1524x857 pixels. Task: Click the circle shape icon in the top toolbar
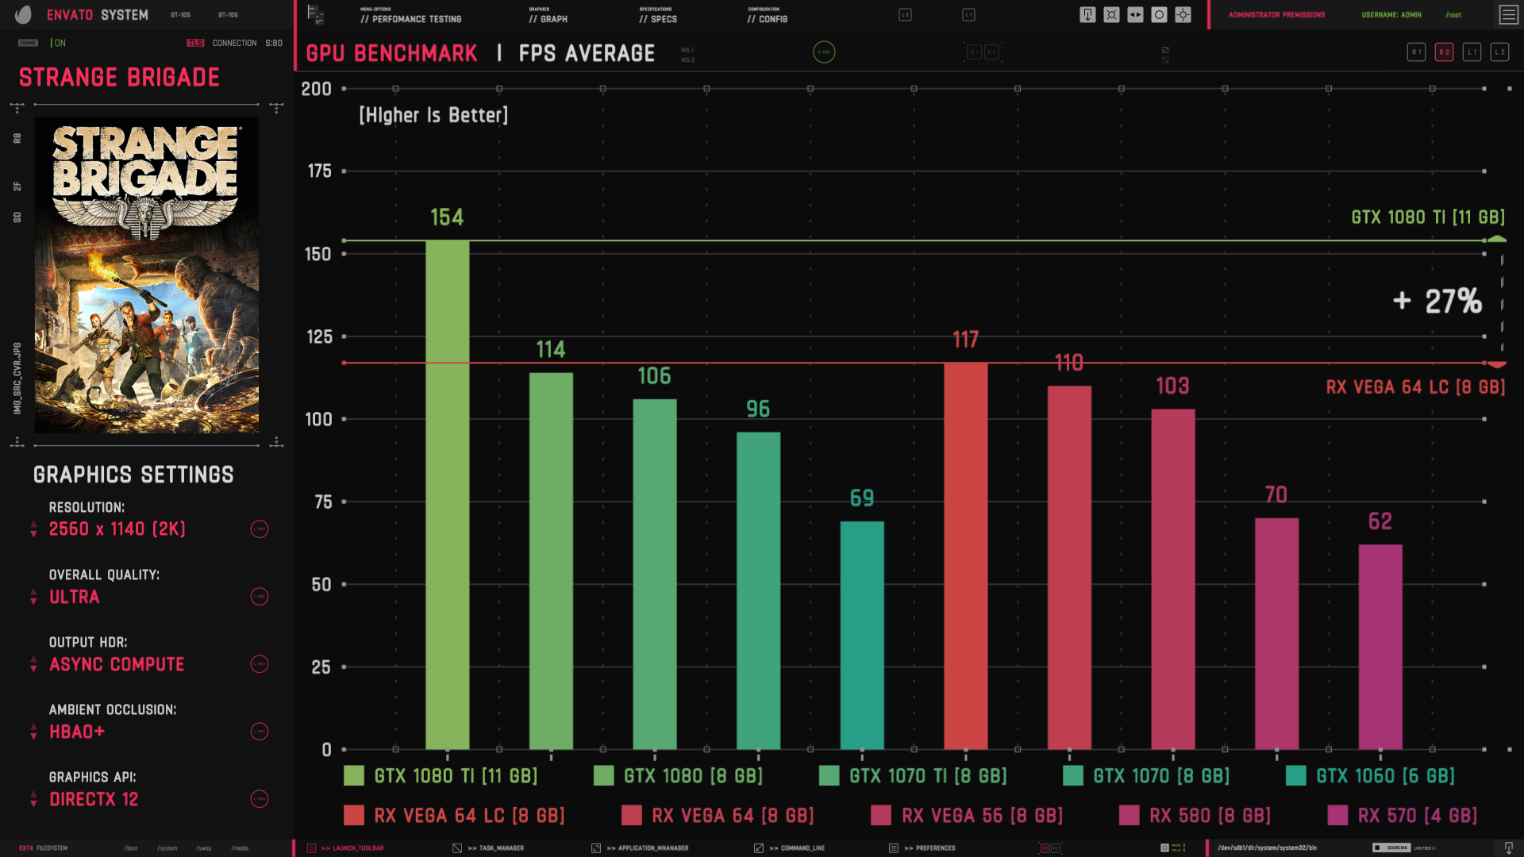click(1159, 14)
